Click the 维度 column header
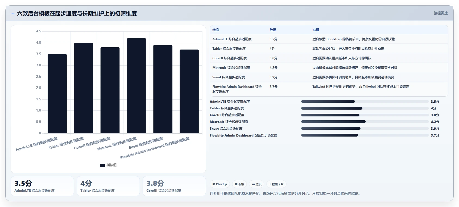 (x=216, y=30)
